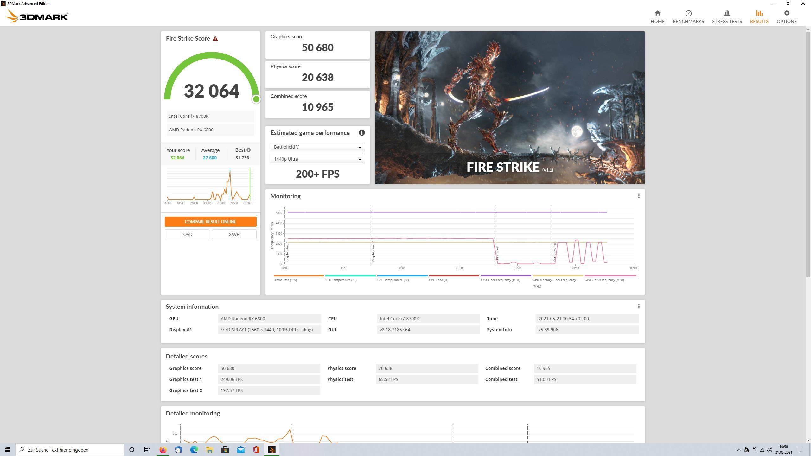Toggle CPU Clock Frequency legend series

506,278
